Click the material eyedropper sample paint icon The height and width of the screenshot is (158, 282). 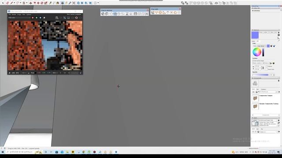tap(279, 41)
